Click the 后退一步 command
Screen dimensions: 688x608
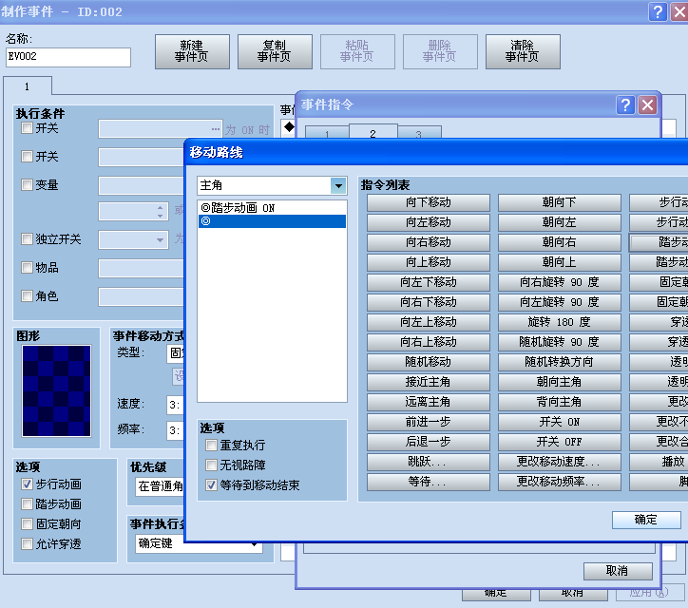click(x=429, y=442)
